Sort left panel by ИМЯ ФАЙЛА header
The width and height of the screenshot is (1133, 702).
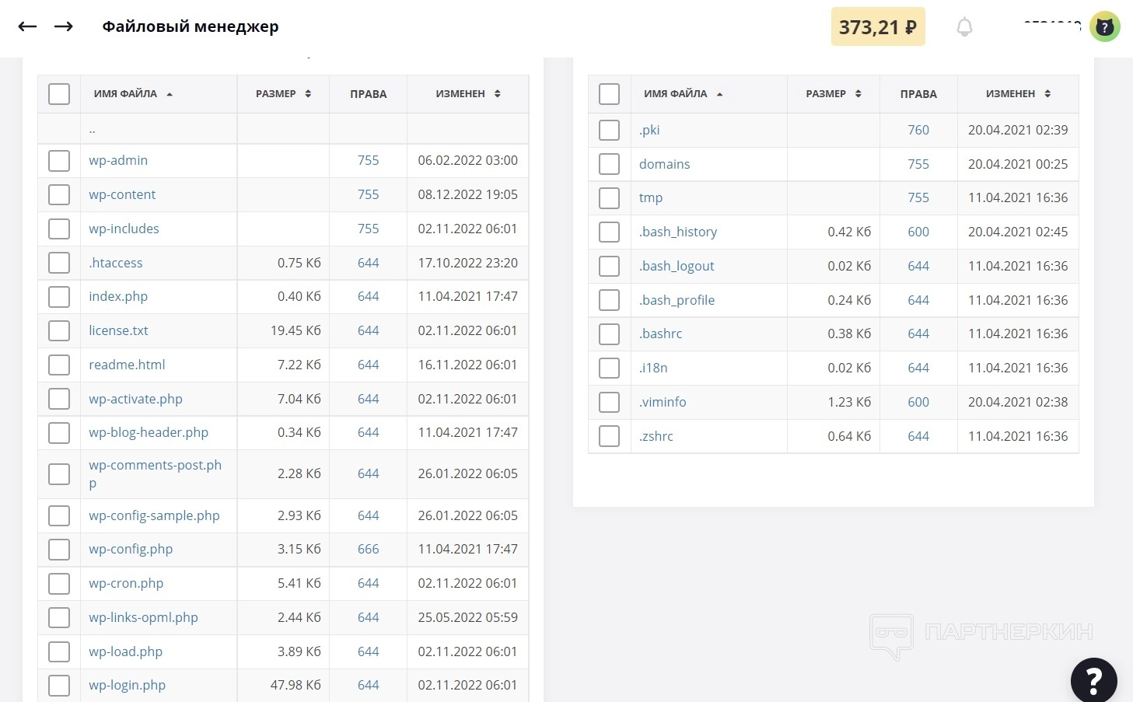[x=125, y=94]
